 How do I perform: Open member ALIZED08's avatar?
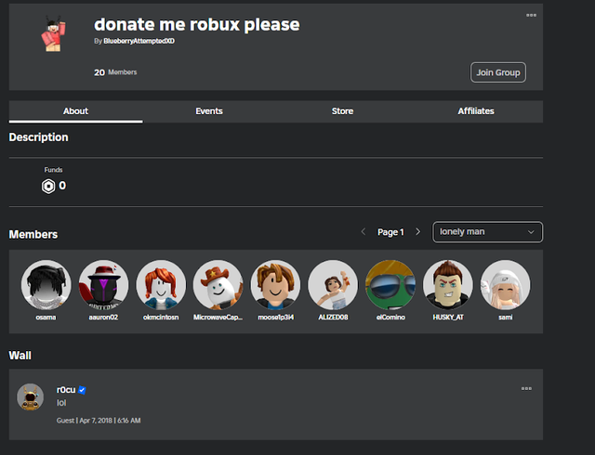(333, 285)
